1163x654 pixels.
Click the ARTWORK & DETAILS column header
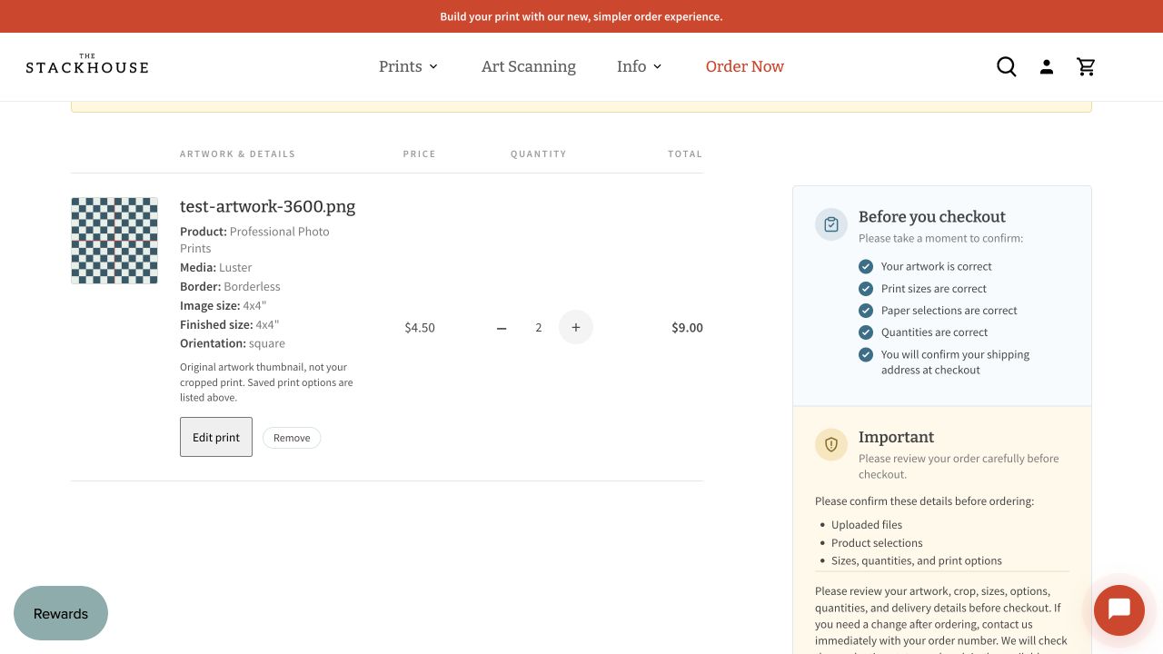(x=238, y=154)
